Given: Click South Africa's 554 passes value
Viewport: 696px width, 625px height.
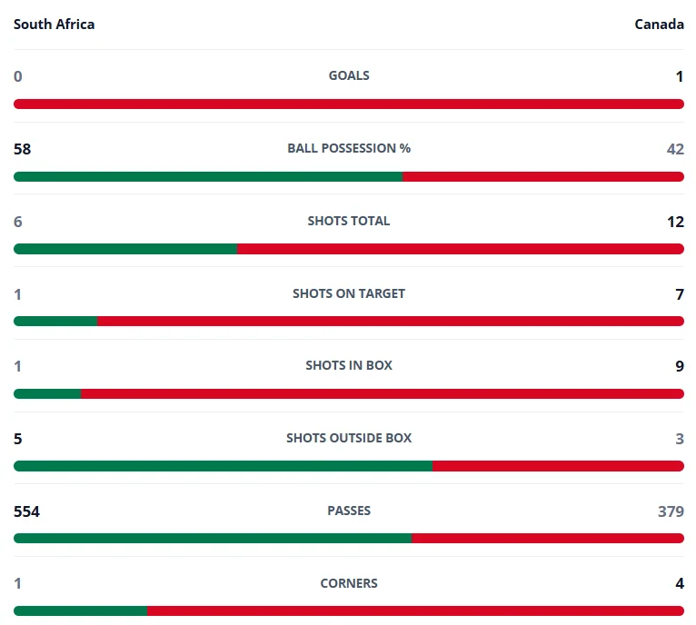Looking at the screenshot, I should click(x=26, y=511).
